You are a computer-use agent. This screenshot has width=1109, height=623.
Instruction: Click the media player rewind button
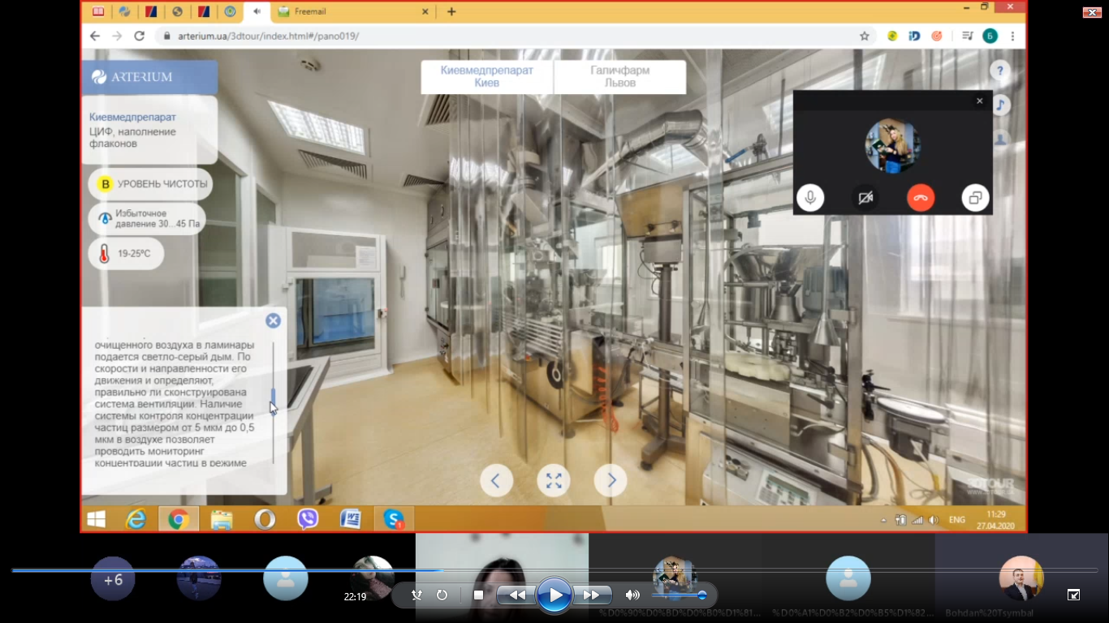516,595
